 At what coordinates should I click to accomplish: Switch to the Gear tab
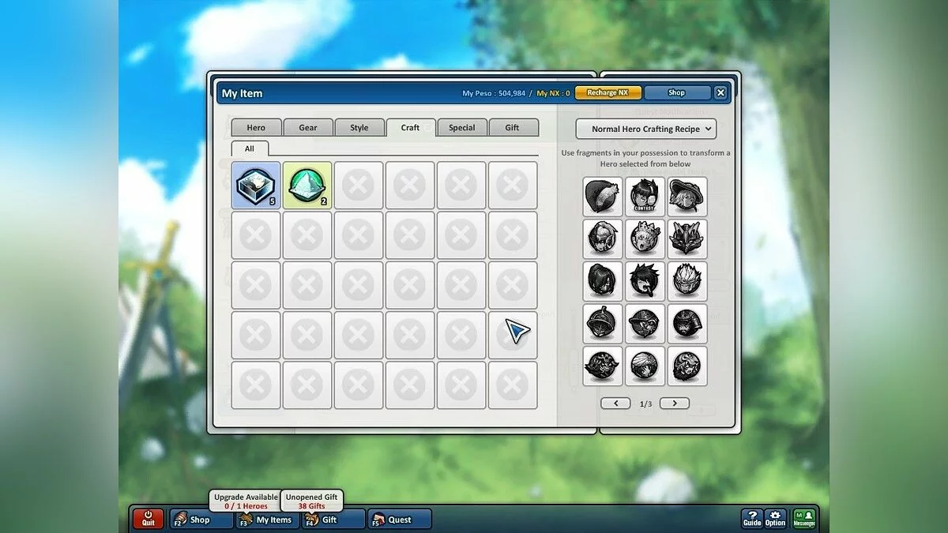[x=308, y=128]
